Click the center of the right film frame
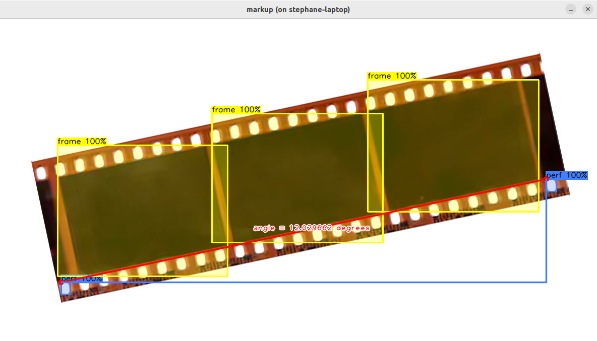 (x=453, y=146)
